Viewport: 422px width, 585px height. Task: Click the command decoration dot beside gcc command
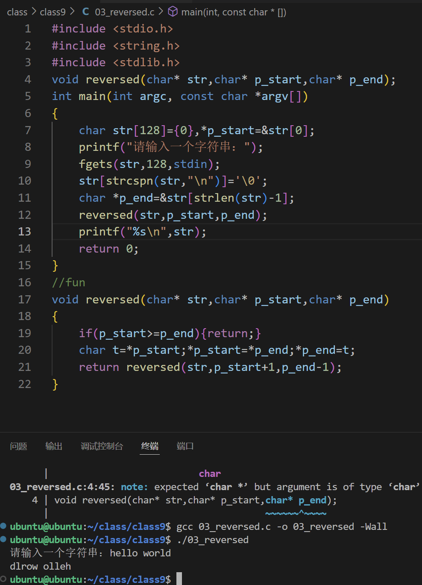point(3,526)
